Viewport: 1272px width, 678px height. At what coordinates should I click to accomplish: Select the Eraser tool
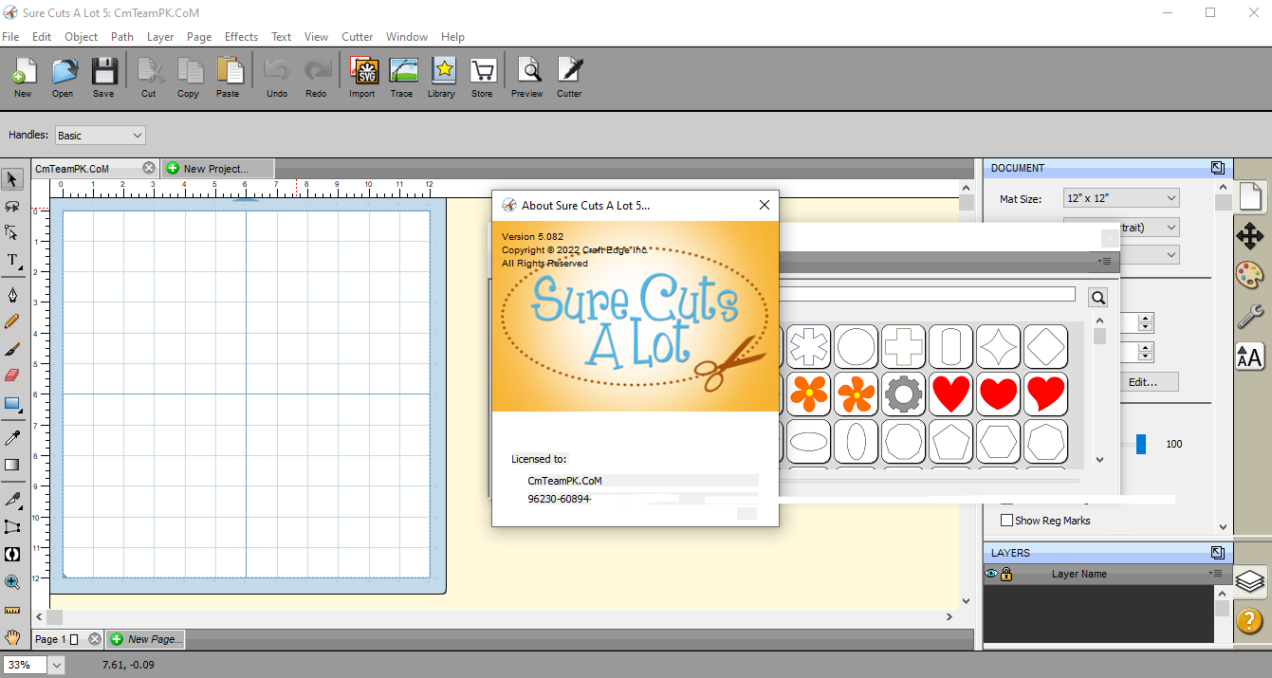click(12, 376)
